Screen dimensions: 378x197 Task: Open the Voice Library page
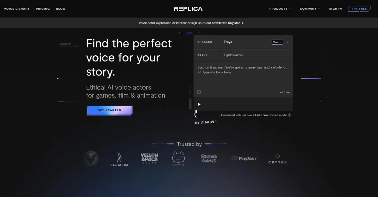click(x=17, y=9)
